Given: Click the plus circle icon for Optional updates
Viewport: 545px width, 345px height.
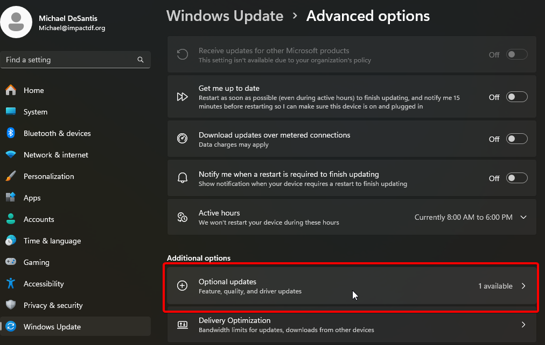Looking at the screenshot, I should [182, 285].
